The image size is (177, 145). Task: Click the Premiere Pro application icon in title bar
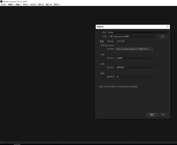pos(1,2)
